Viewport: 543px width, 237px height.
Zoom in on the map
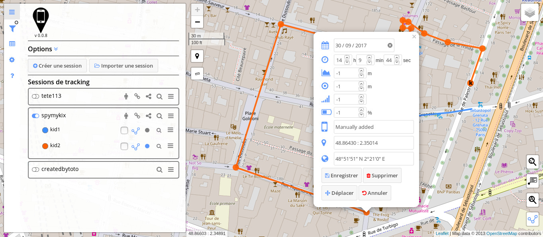tap(197, 10)
